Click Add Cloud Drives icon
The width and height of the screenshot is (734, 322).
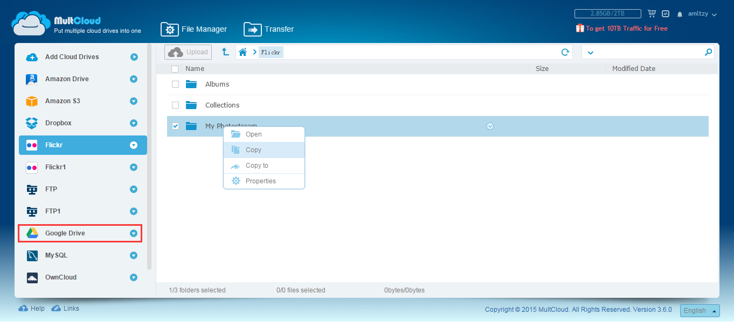pyautogui.click(x=32, y=57)
